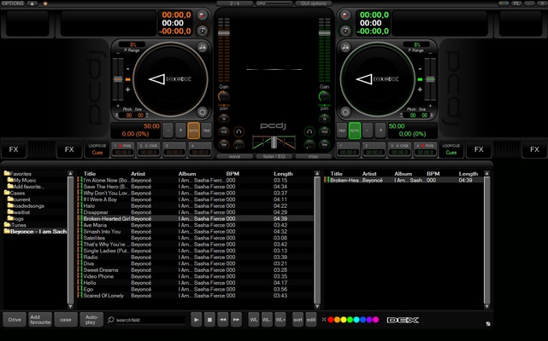The height and width of the screenshot is (341, 548).
Task: Click the resize grip icon at bottom right
Action: point(488,324)
